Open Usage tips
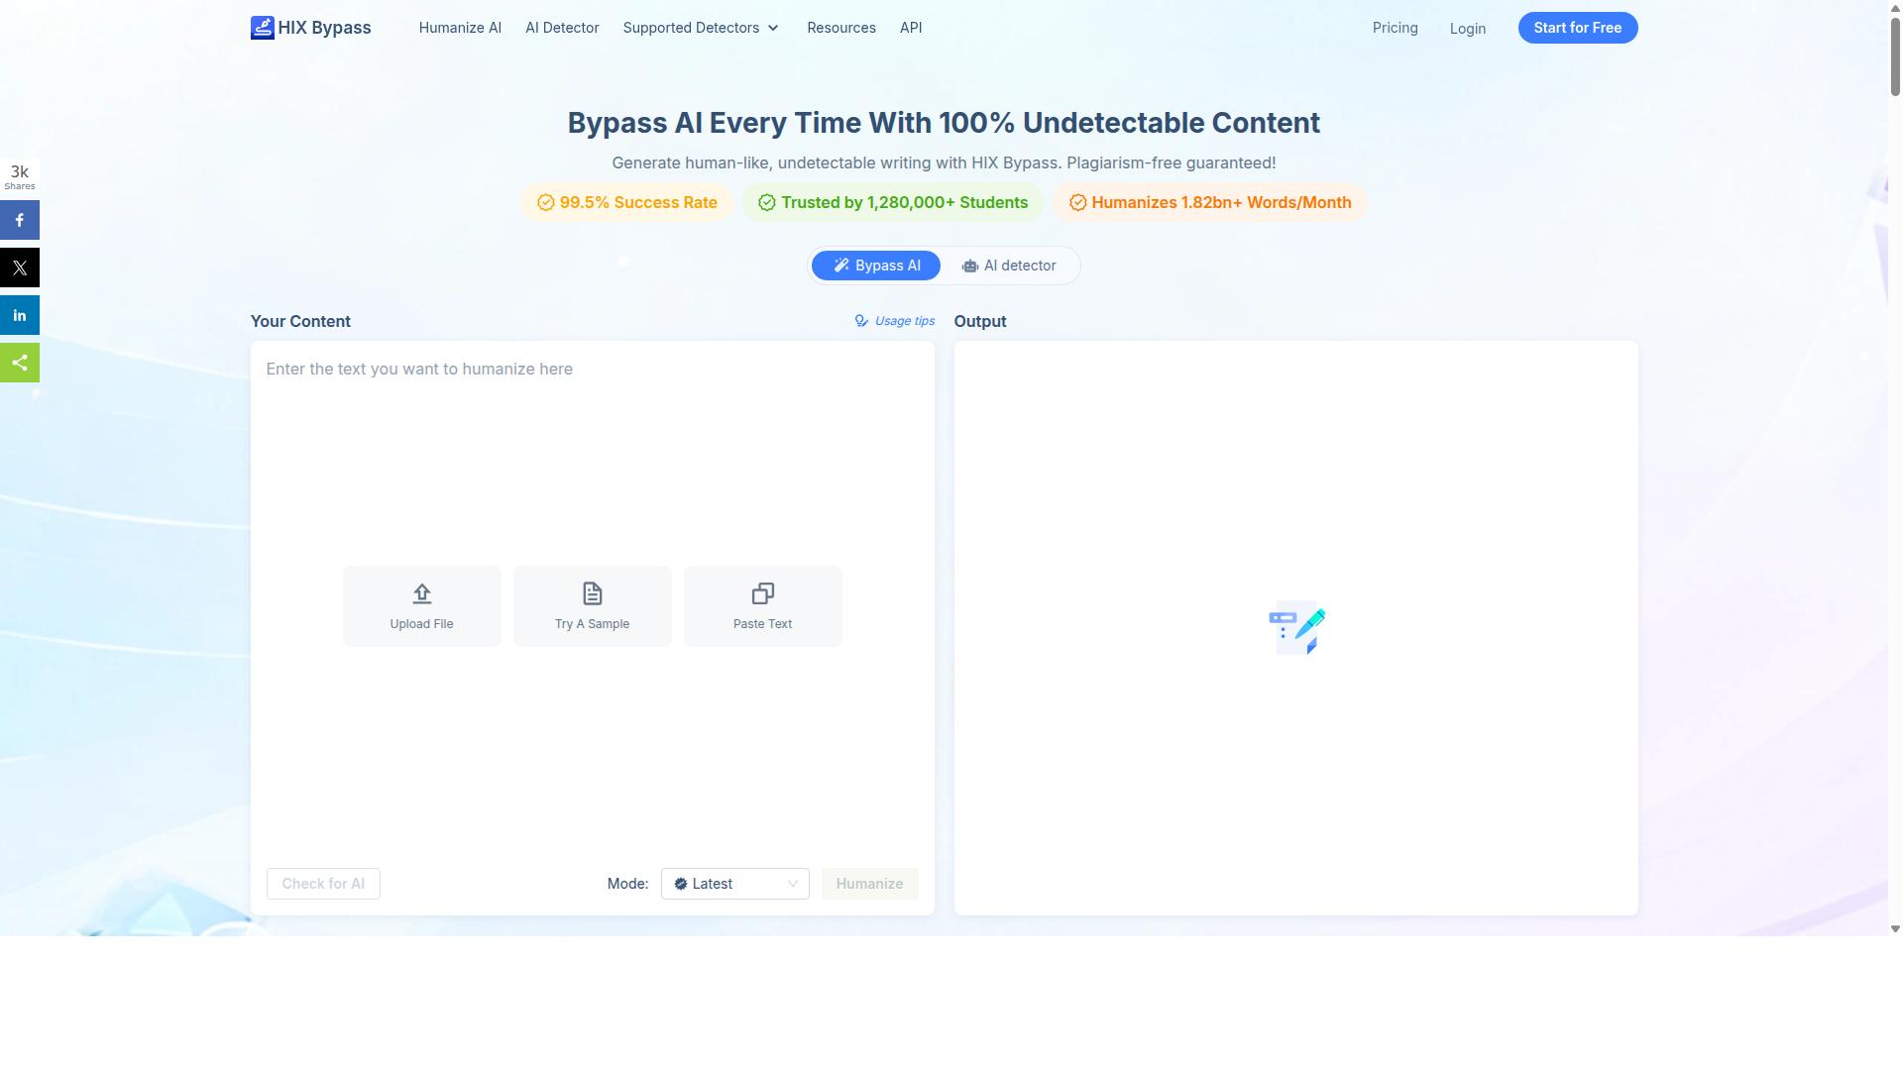The height and width of the screenshot is (1070, 1903). [x=895, y=321]
